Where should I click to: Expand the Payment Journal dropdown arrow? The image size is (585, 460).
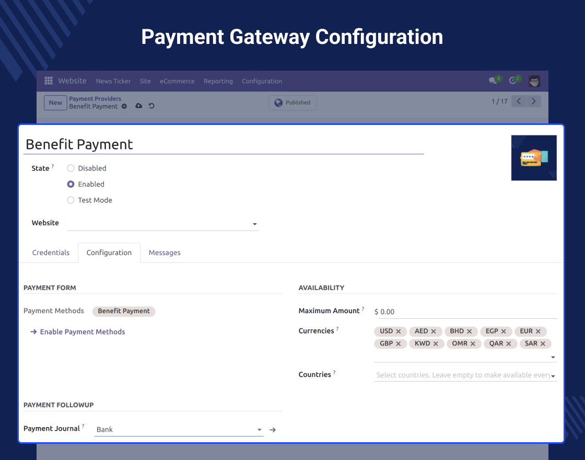[259, 430]
